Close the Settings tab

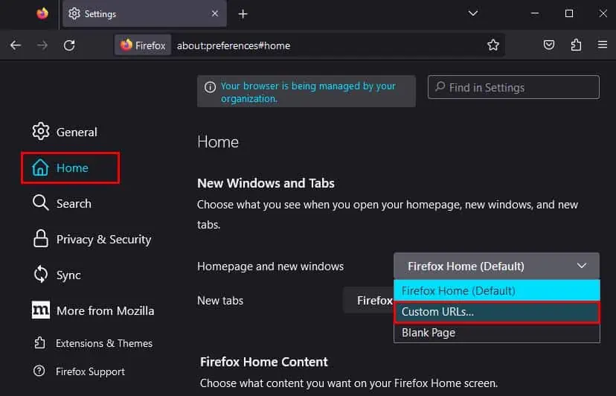[215, 13]
